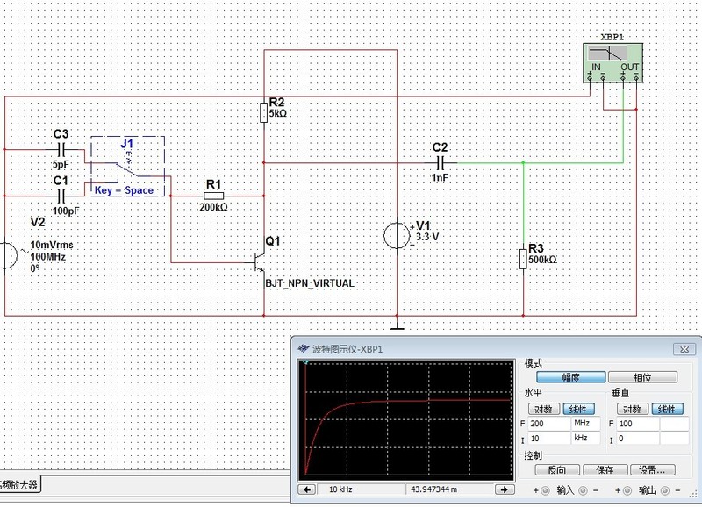Select capacitor C3 5pF symbol
This screenshot has width=702, height=507.
pos(61,150)
